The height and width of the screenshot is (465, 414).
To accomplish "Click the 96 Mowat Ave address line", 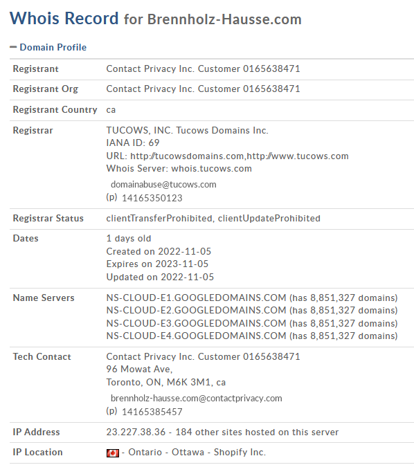I will 139,369.
